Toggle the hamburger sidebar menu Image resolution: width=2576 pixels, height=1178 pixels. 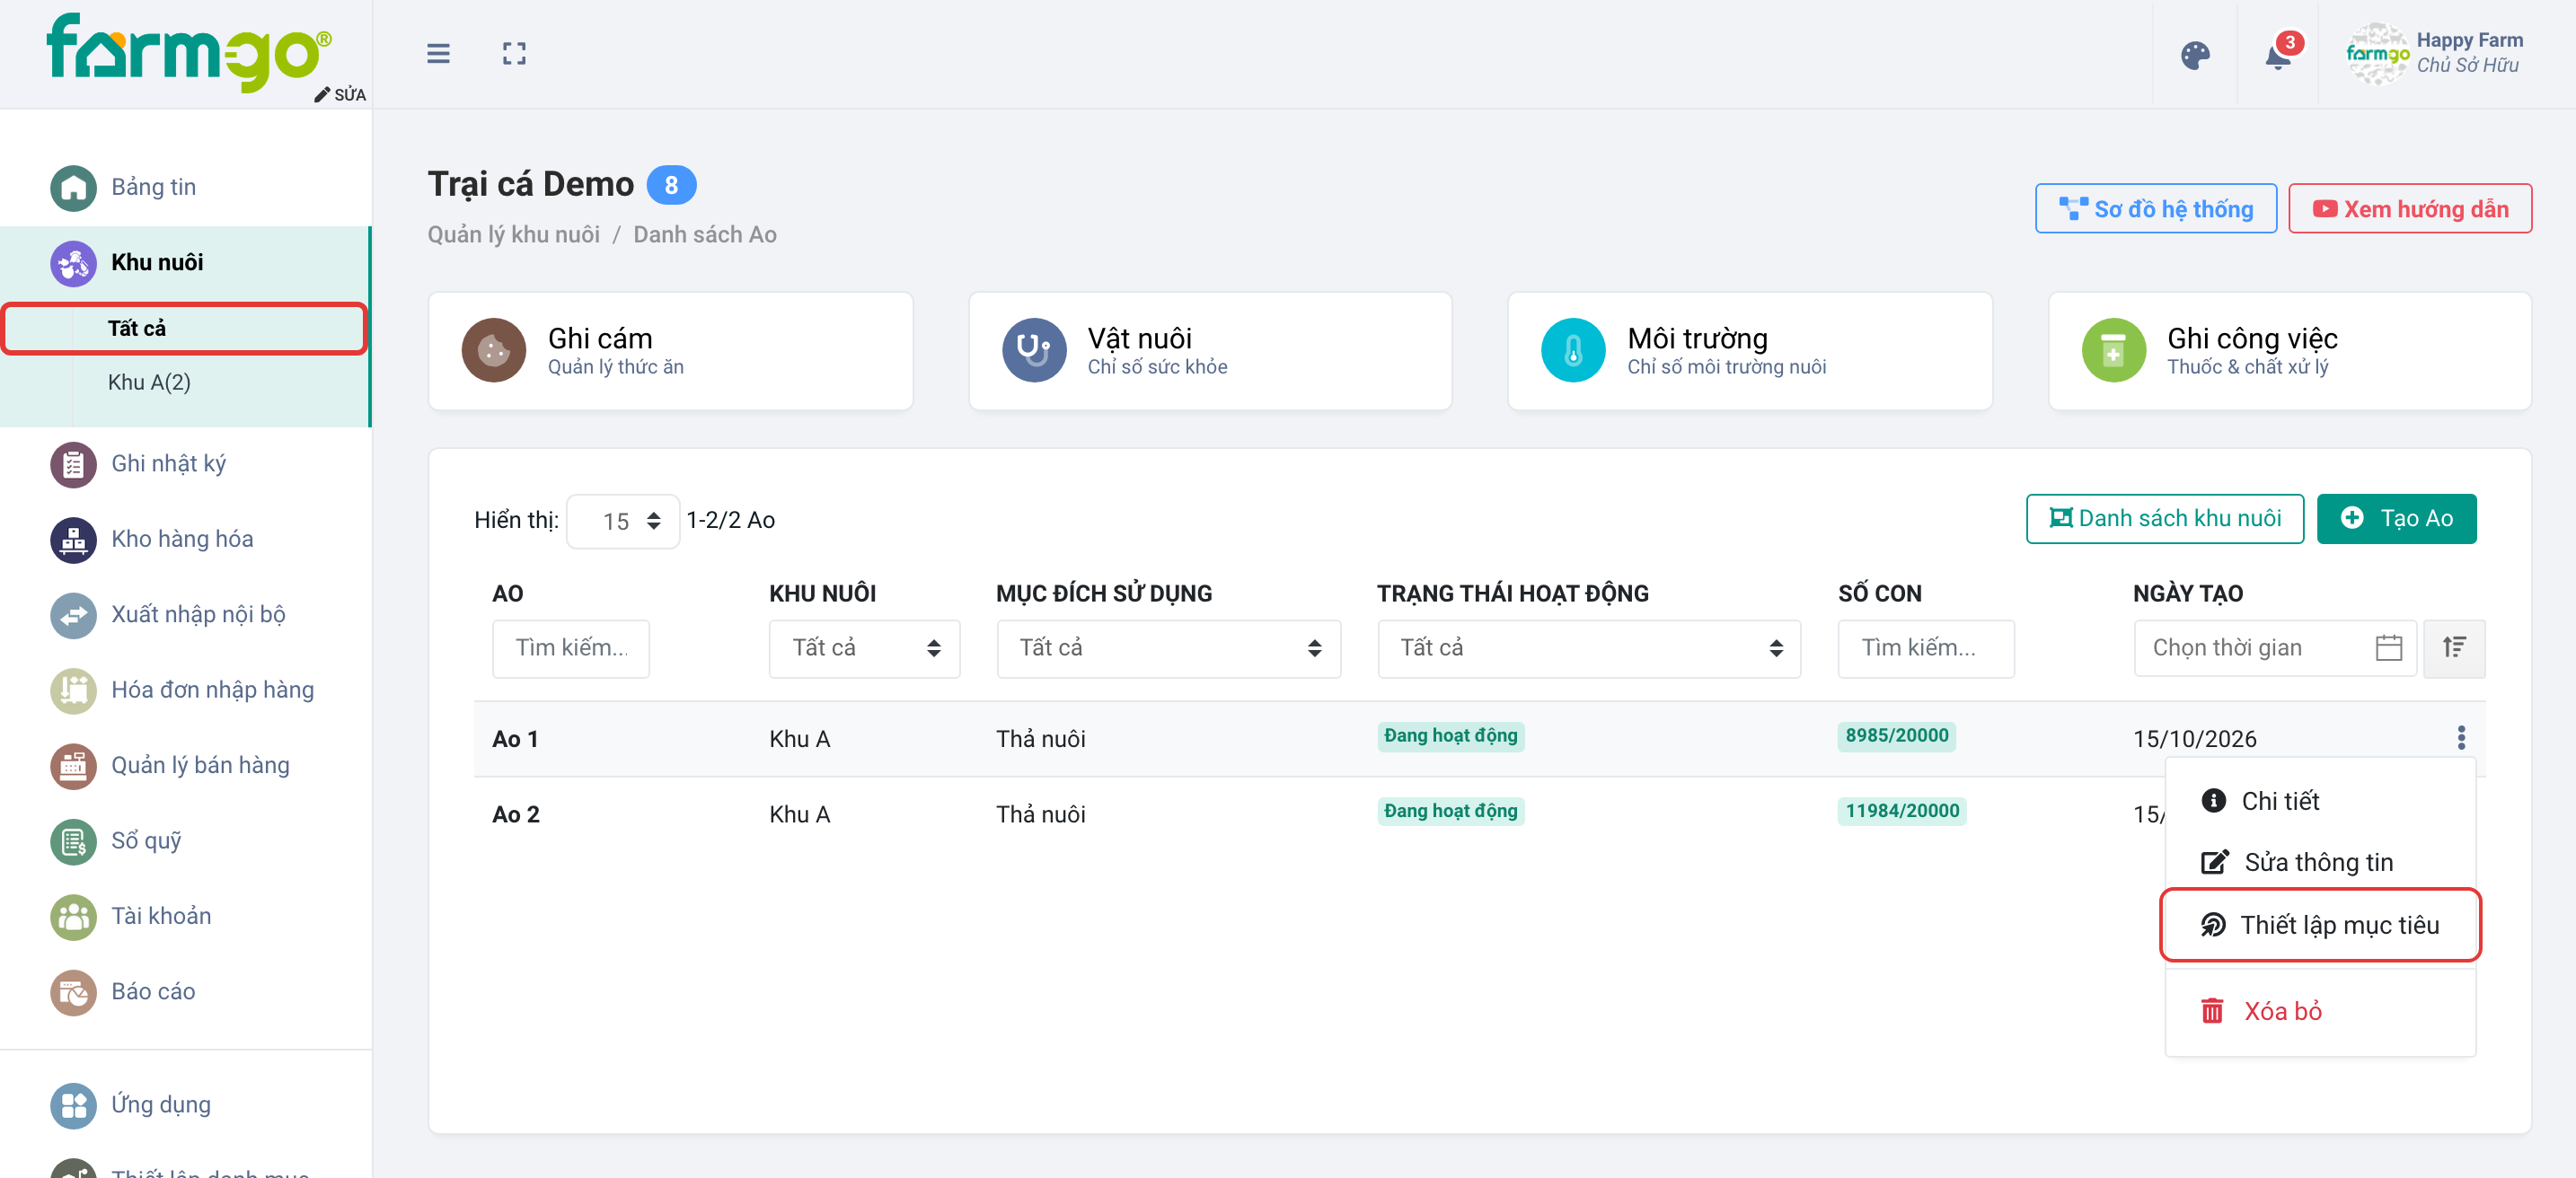(438, 53)
